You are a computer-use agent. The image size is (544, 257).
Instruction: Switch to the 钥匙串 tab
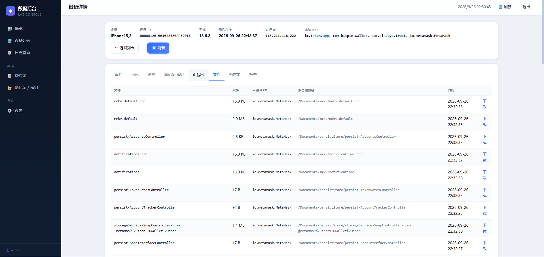pyautogui.click(x=198, y=75)
